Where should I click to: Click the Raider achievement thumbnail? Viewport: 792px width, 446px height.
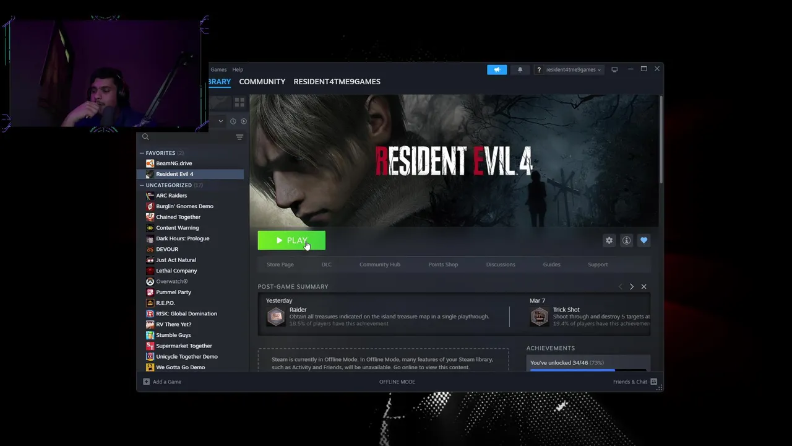tap(276, 317)
